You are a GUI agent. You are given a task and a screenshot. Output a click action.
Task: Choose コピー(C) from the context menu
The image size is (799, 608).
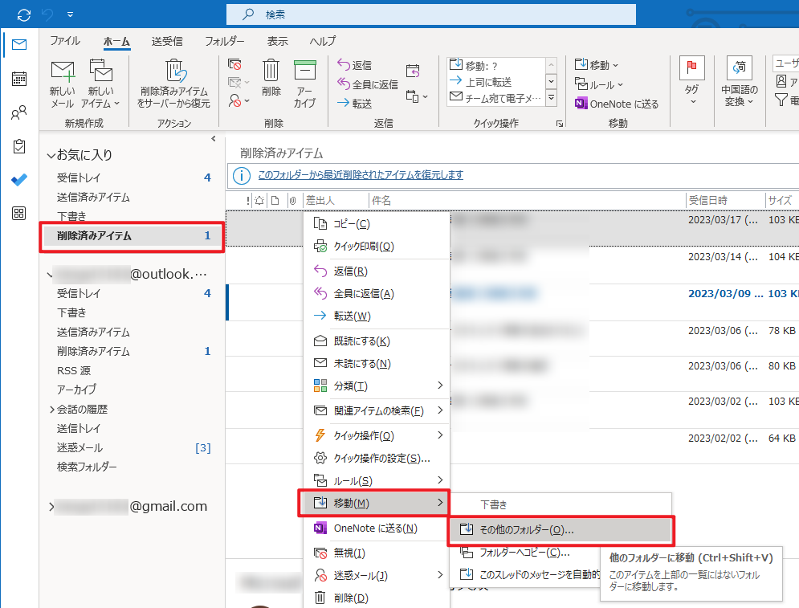(x=377, y=224)
